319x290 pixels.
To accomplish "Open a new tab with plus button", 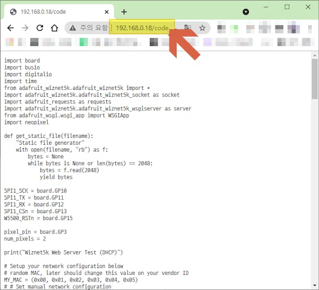I will [124, 12].
